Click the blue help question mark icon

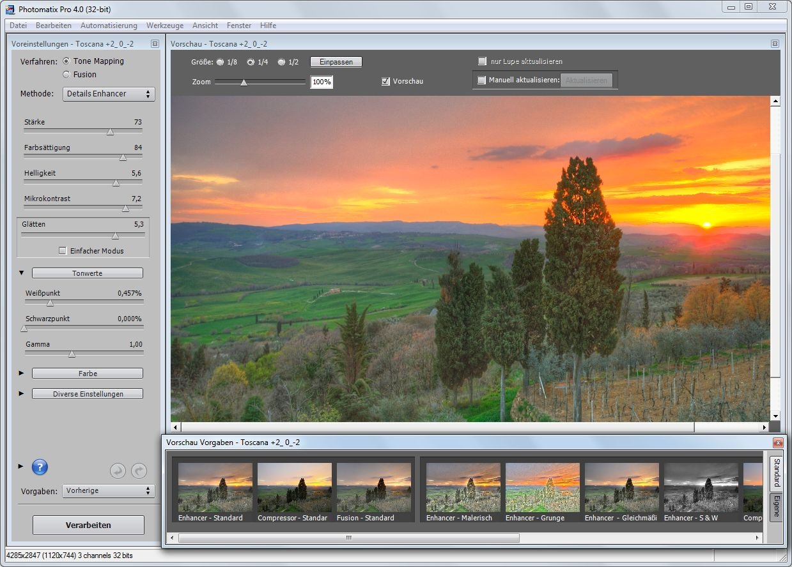click(x=40, y=467)
